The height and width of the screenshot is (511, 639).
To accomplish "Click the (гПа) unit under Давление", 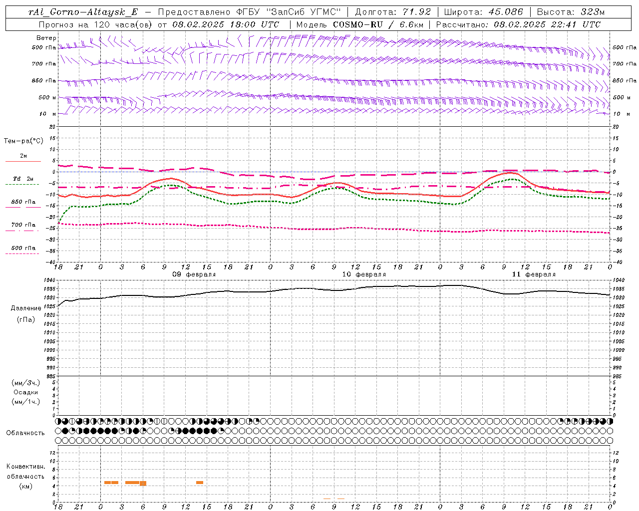I will [x=26, y=319].
